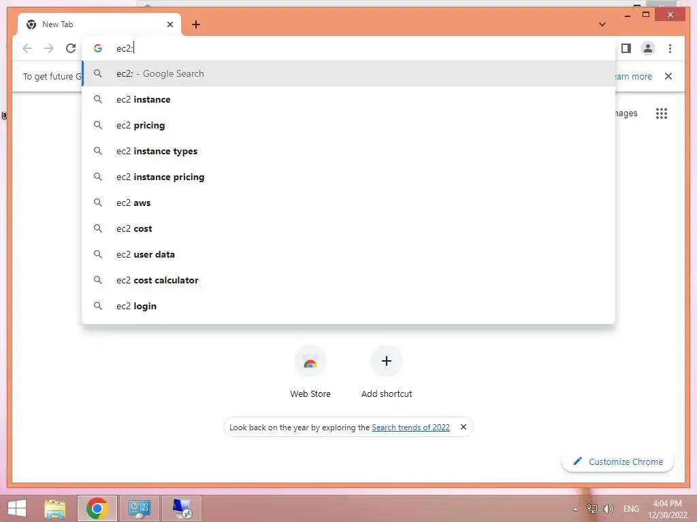Image resolution: width=697 pixels, height=522 pixels.
Task: Click the network tray icon
Action: point(591,509)
